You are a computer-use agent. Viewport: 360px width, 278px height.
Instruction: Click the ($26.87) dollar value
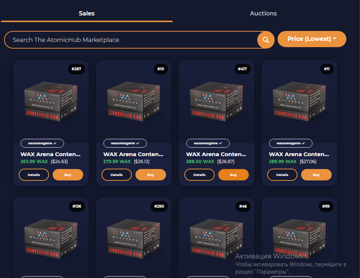[226, 162]
